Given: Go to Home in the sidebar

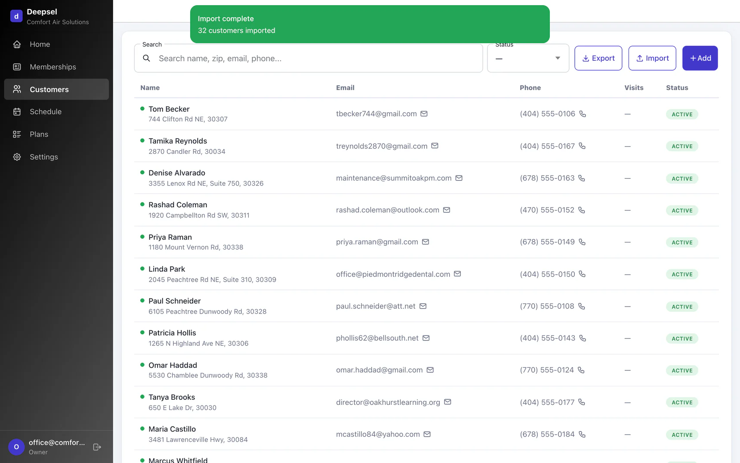Looking at the screenshot, I should click(56, 44).
